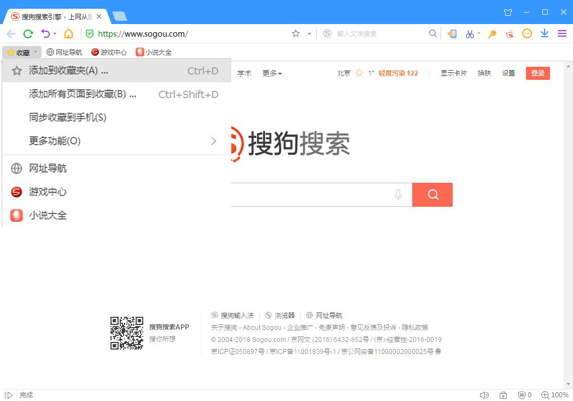The width and height of the screenshot is (573, 401).
Task: Select 同步收藏到手机(S) menu entry
Action: [x=116, y=117]
